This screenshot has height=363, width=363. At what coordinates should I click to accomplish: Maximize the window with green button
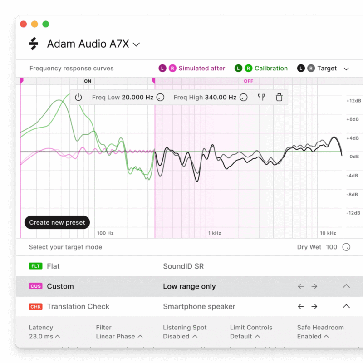click(x=46, y=24)
